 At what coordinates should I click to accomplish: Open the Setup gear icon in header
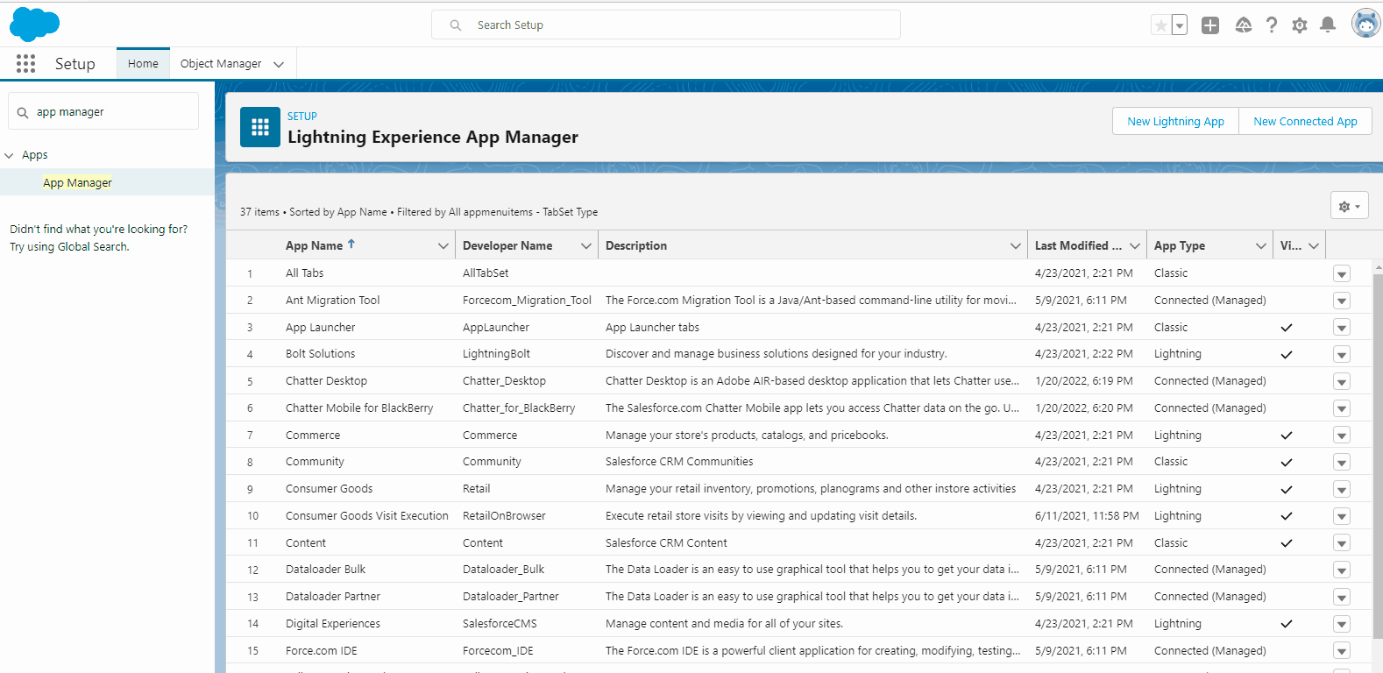click(x=1300, y=25)
